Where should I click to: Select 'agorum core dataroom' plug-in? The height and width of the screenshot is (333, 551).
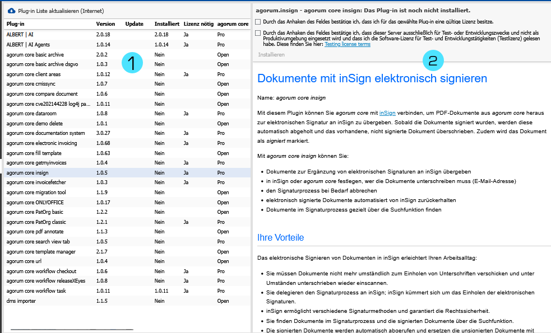(x=127, y=114)
